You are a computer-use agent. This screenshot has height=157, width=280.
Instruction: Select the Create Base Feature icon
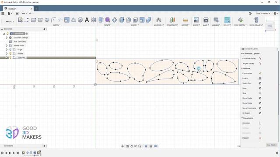pyautogui.click(x=115, y=20)
